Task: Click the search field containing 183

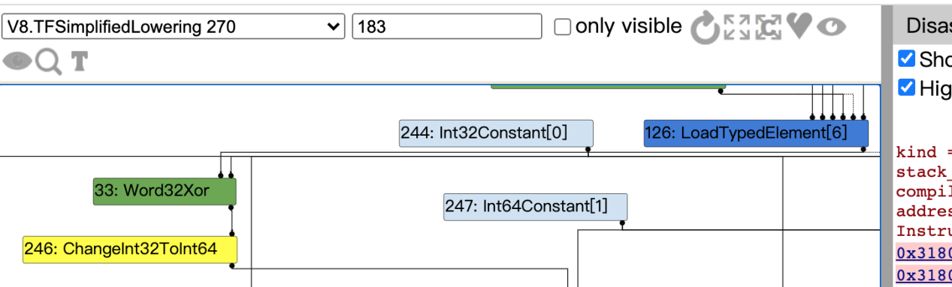Action: [447, 28]
